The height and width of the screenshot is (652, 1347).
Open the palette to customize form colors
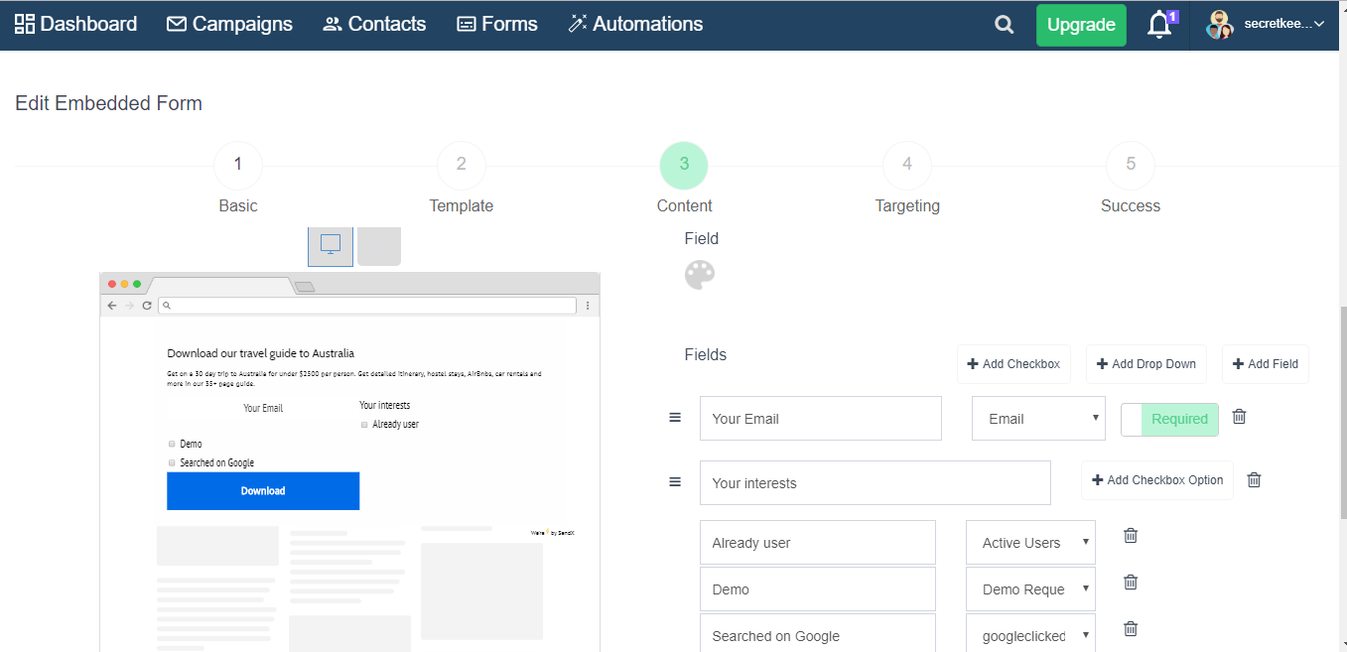click(x=700, y=275)
